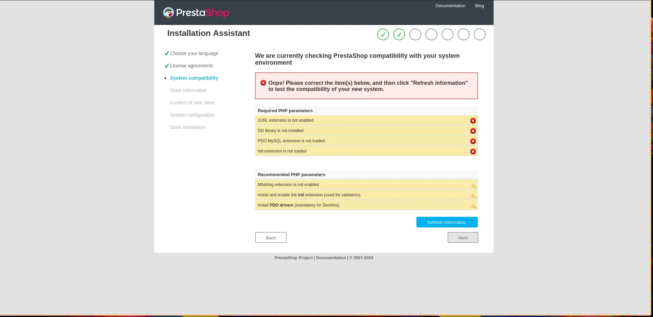This screenshot has width=653, height=317.
Task: Select the Content of your store step
Action: coord(192,103)
